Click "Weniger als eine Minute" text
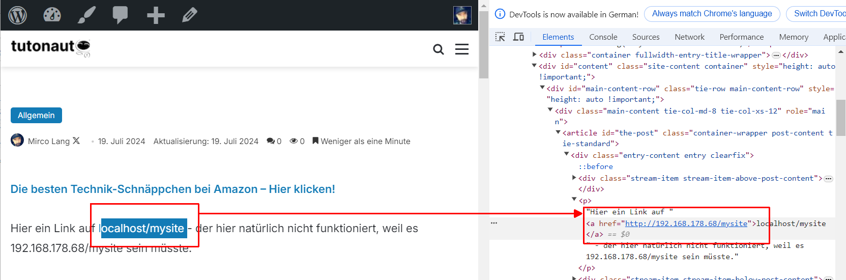 (365, 141)
